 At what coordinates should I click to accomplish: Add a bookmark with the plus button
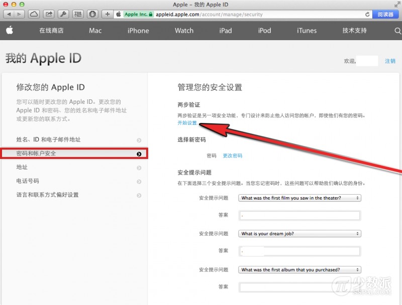108,15
